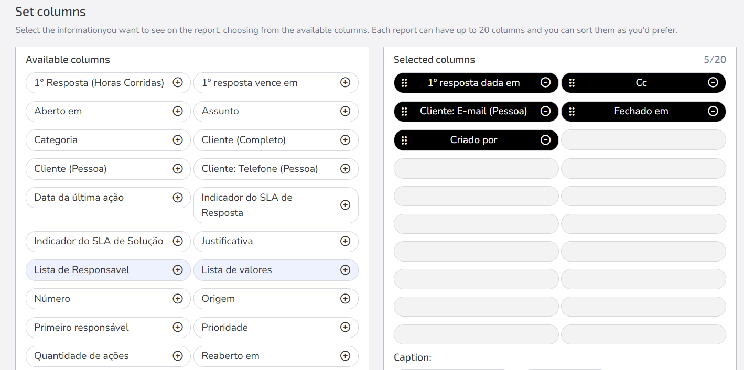Click 'Fechado em' text in selected columns
This screenshot has width=744, height=370.
(641, 111)
